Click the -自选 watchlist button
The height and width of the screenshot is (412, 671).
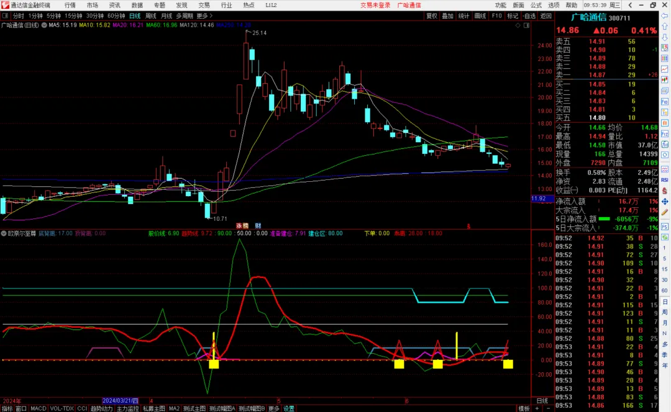pyautogui.click(x=529, y=16)
